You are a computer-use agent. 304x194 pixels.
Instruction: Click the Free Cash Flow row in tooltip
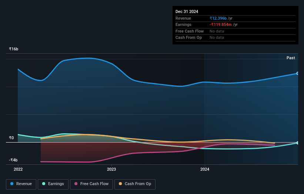[x=235, y=31]
